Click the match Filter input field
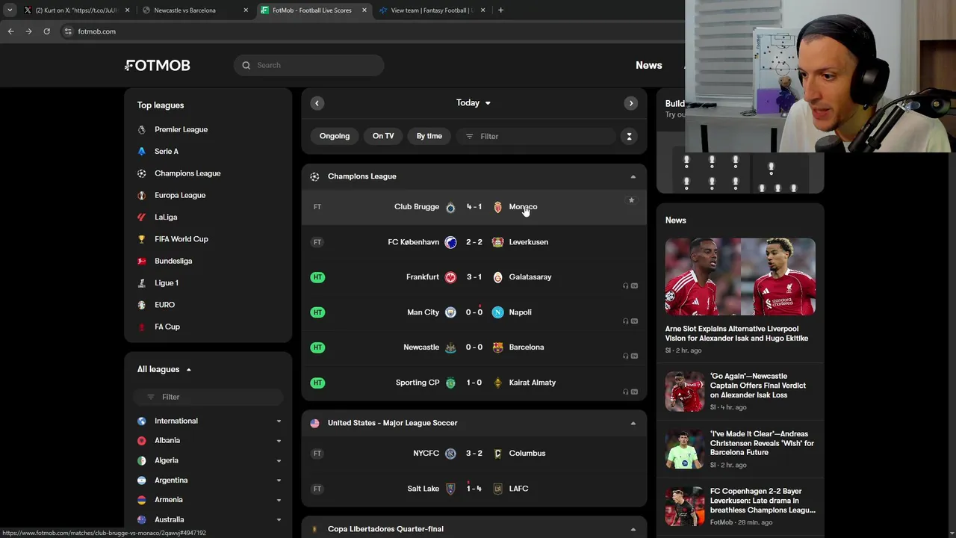 [x=537, y=136]
